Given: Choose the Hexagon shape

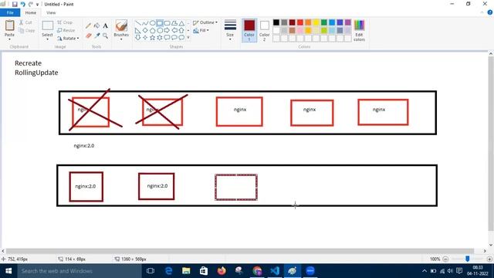Looking at the screenshot, I should coord(160,31).
